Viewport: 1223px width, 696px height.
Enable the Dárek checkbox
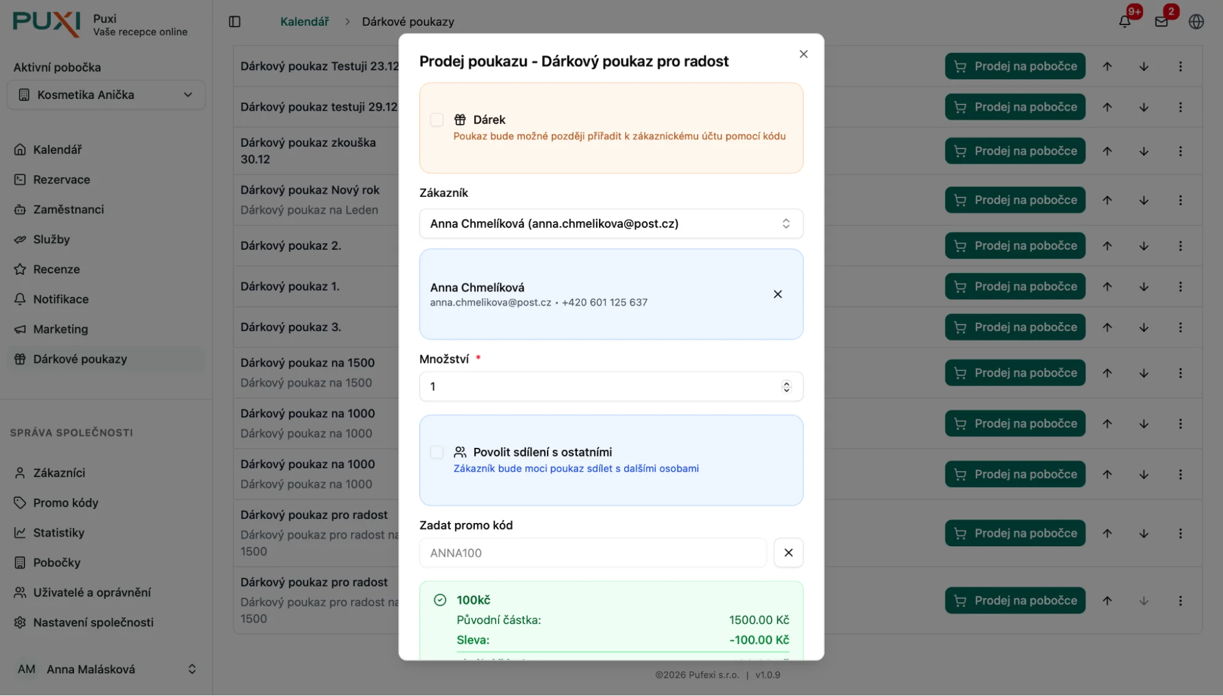pyautogui.click(x=437, y=120)
